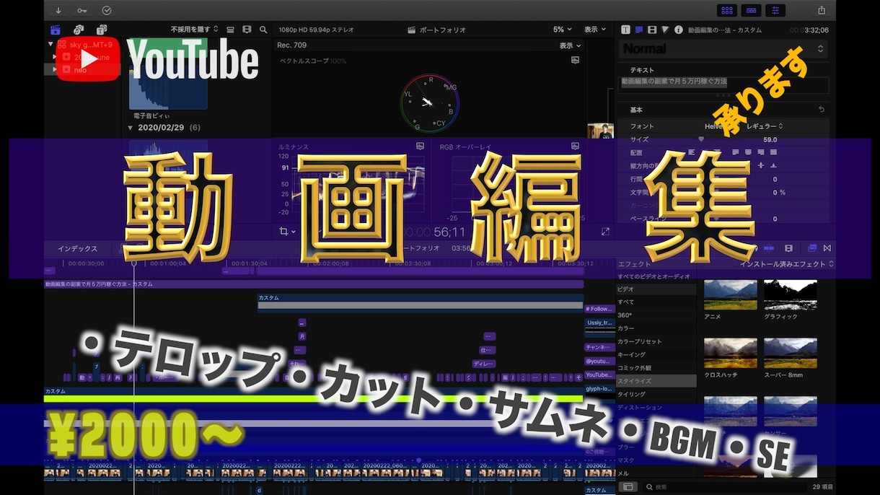The image size is (880, 495).
Task: Open luminance waveform settings icon
Action: (420, 146)
